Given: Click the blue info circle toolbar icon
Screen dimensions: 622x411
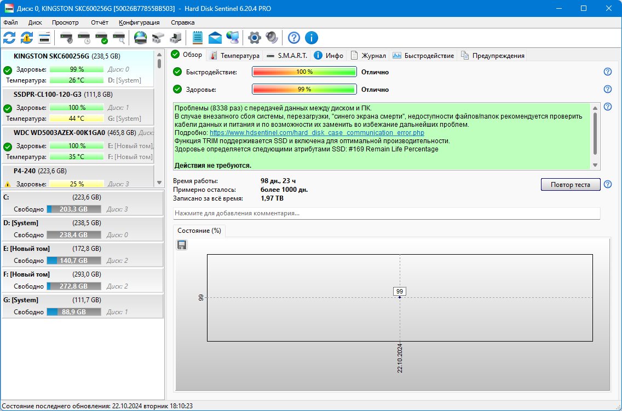Looking at the screenshot, I should tap(312, 38).
